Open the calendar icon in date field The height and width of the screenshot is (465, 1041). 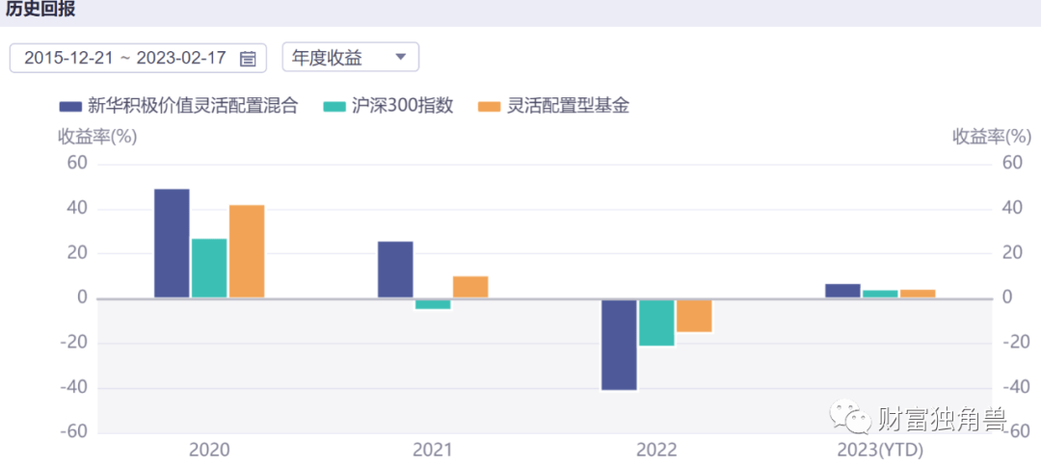pos(248,58)
